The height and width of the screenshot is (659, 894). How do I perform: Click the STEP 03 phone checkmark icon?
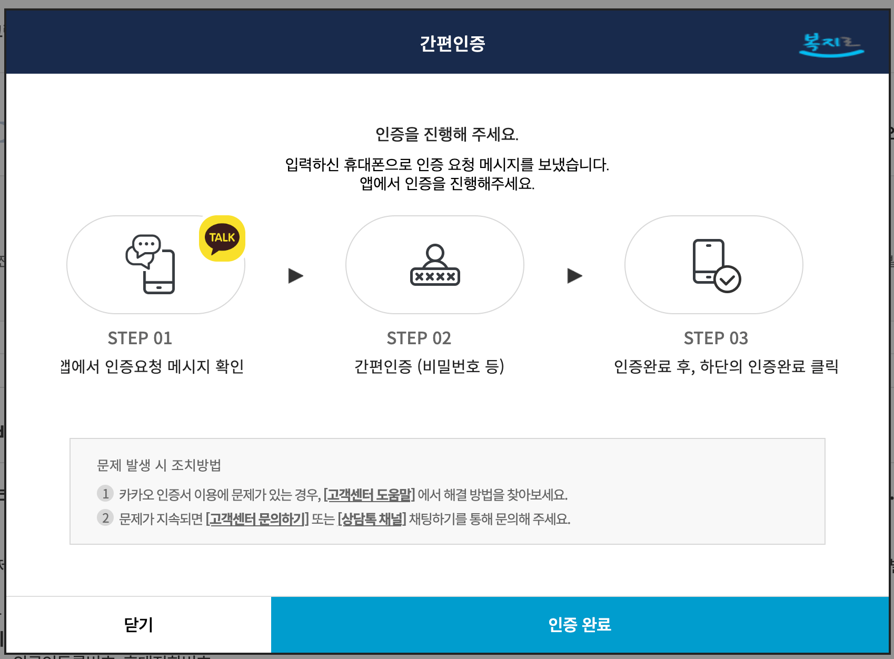pyautogui.click(x=714, y=266)
